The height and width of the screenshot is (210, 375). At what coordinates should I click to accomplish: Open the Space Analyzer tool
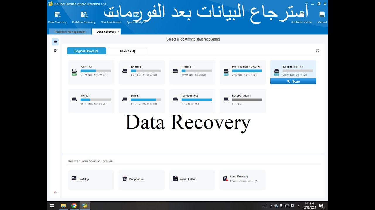point(136,17)
